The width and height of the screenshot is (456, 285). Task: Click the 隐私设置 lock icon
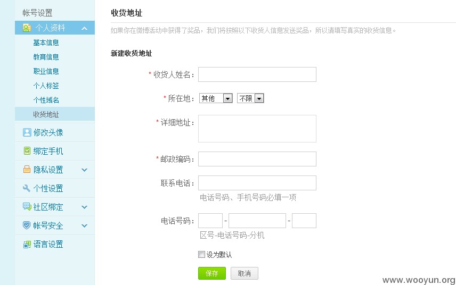[27, 170]
